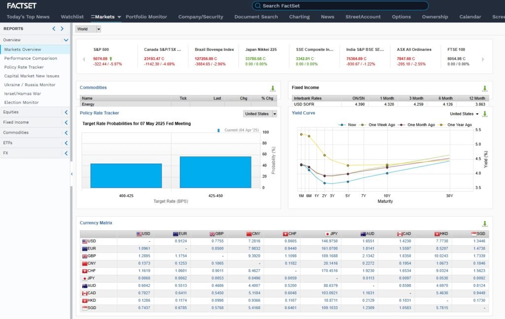Click the Fixed Income panel download icon
Screen dimensions: 505x319
coord(484,89)
